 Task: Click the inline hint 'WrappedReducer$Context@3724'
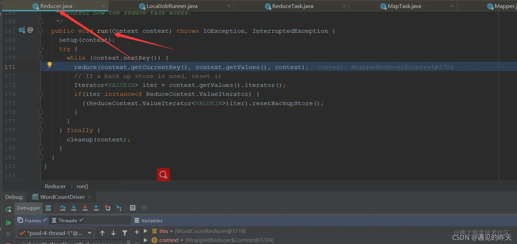(402, 67)
